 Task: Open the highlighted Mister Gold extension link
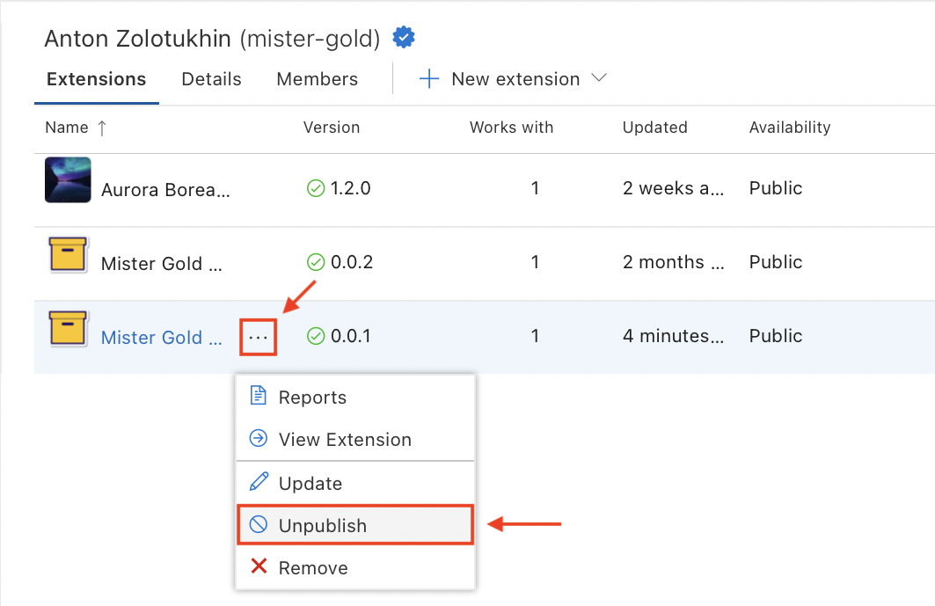click(x=161, y=338)
